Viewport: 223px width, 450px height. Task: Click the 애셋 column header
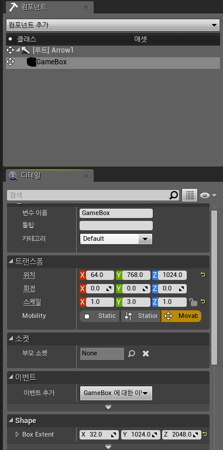(x=176, y=39)
